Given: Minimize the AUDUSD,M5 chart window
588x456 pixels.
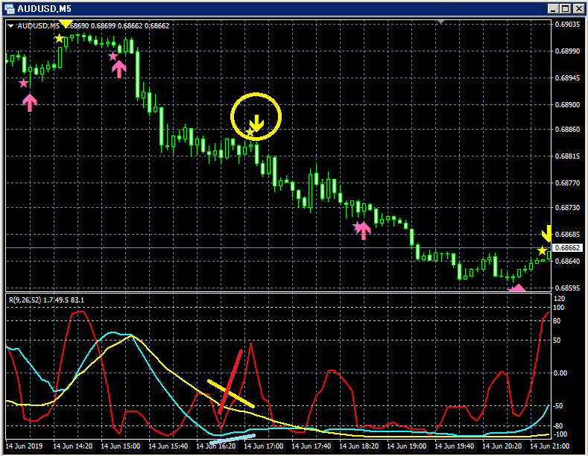Looking at the screenshot, I should click(553, 9).
